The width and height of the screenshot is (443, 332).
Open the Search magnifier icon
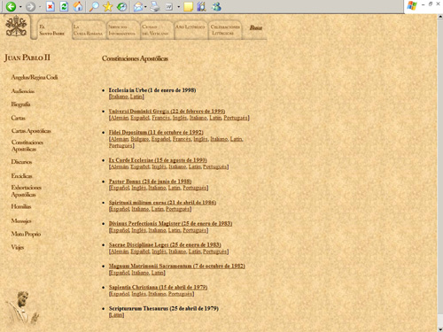[x=94, y=6]
